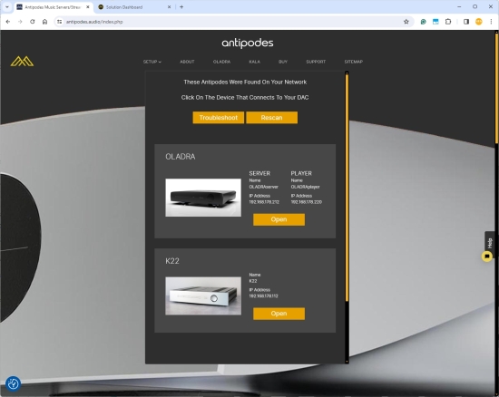Expand the SETUP navigation dropdown
The image size is (499, 397).
152,62
